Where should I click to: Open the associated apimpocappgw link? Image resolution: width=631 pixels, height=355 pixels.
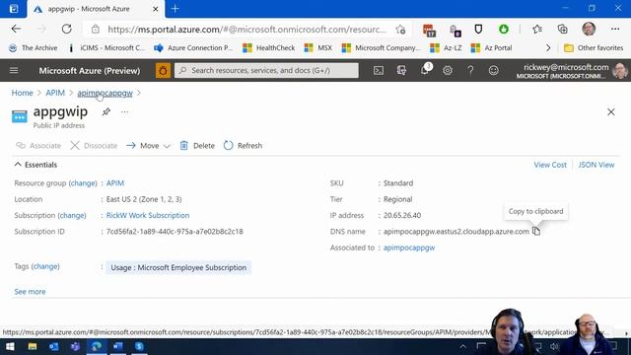click(x=409, y=248)
